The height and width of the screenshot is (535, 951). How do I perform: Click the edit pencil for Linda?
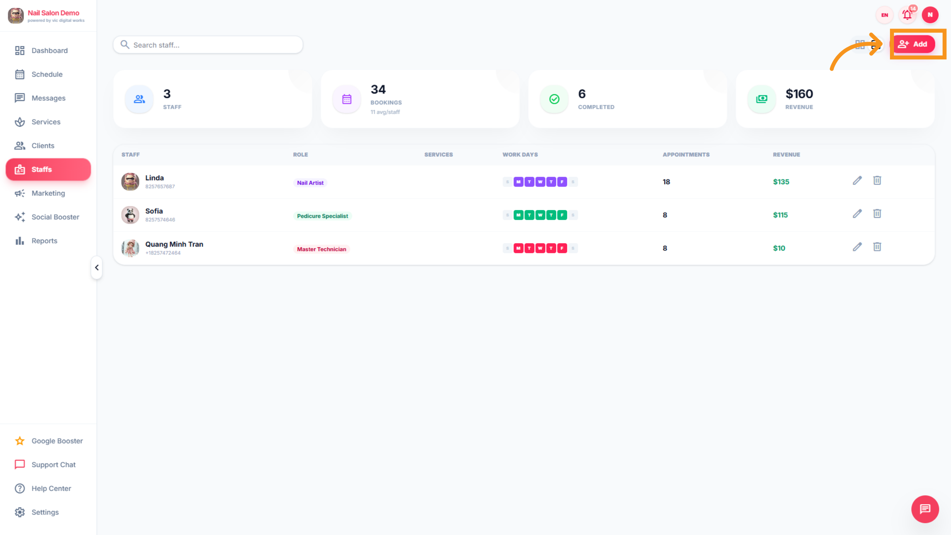[x=857, y=181]
